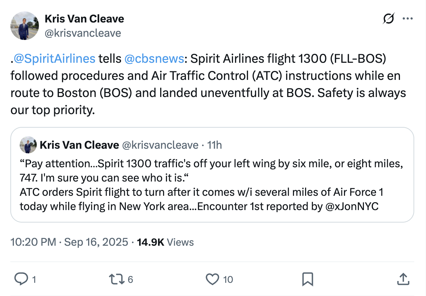Click the small avatar in quoted tweet
The height and width of the screenshot is (296, 426).
28,145
